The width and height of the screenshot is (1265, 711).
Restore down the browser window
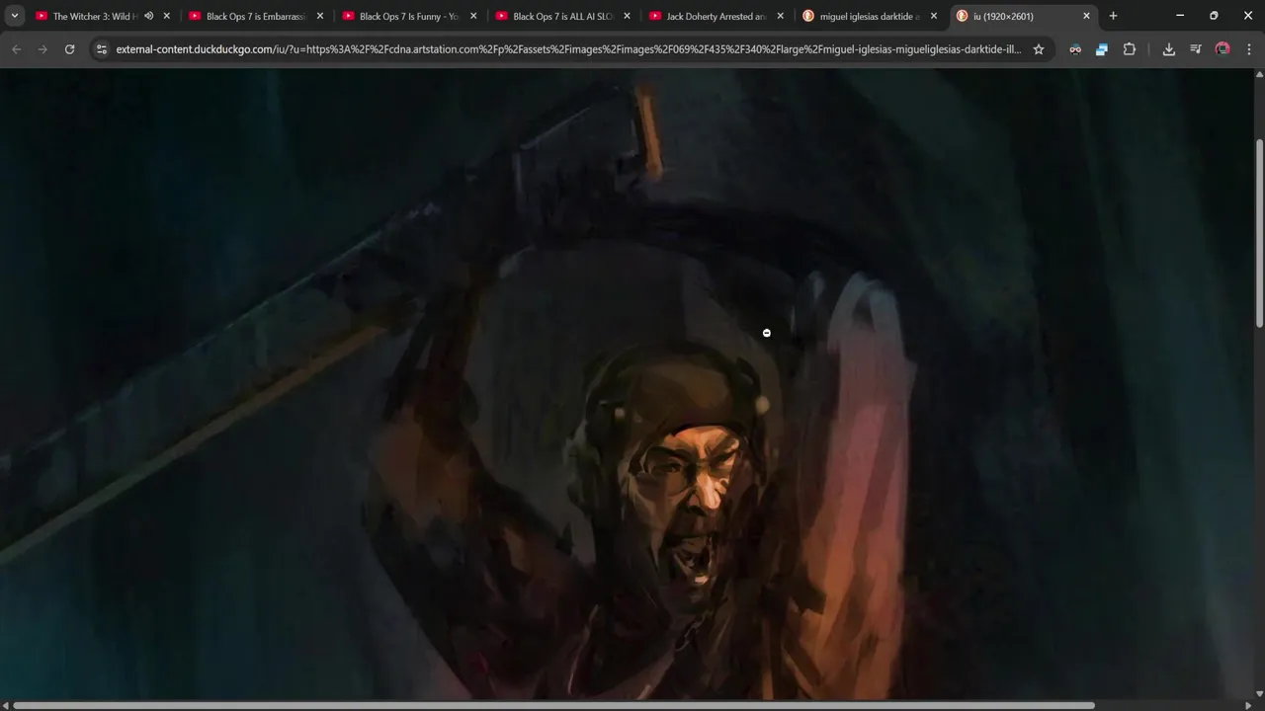(x=1214, y=16)
